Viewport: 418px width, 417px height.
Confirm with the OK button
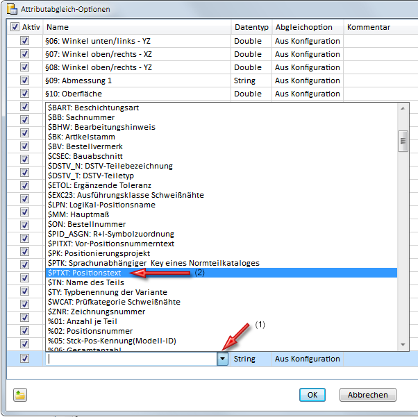(312, 395)
